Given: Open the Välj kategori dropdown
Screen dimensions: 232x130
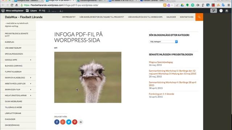Looking at the screenshot, I should tap(163, 42).
